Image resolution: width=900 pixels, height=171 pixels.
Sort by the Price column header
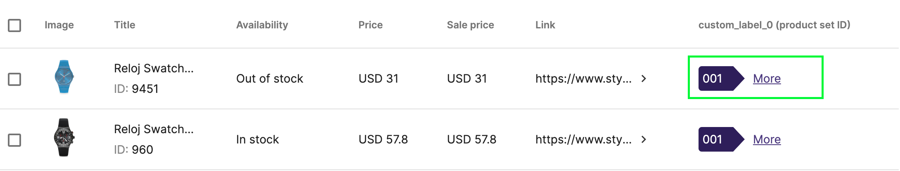click(x=370, y=25)
